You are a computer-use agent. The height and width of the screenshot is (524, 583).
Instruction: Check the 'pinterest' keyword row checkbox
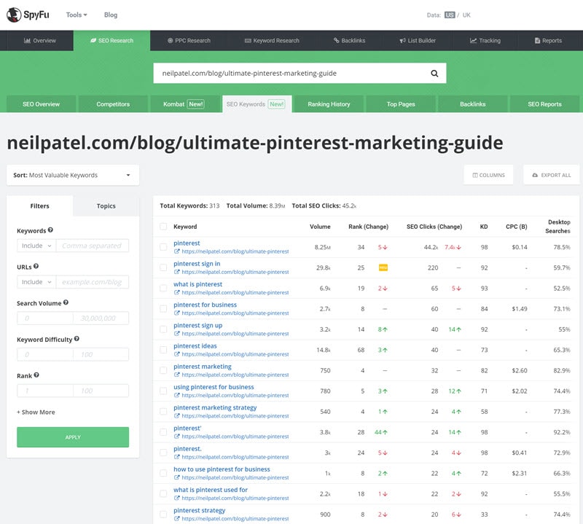163,247
